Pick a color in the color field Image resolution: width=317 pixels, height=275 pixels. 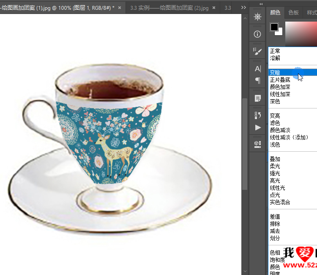click(301, 34)
